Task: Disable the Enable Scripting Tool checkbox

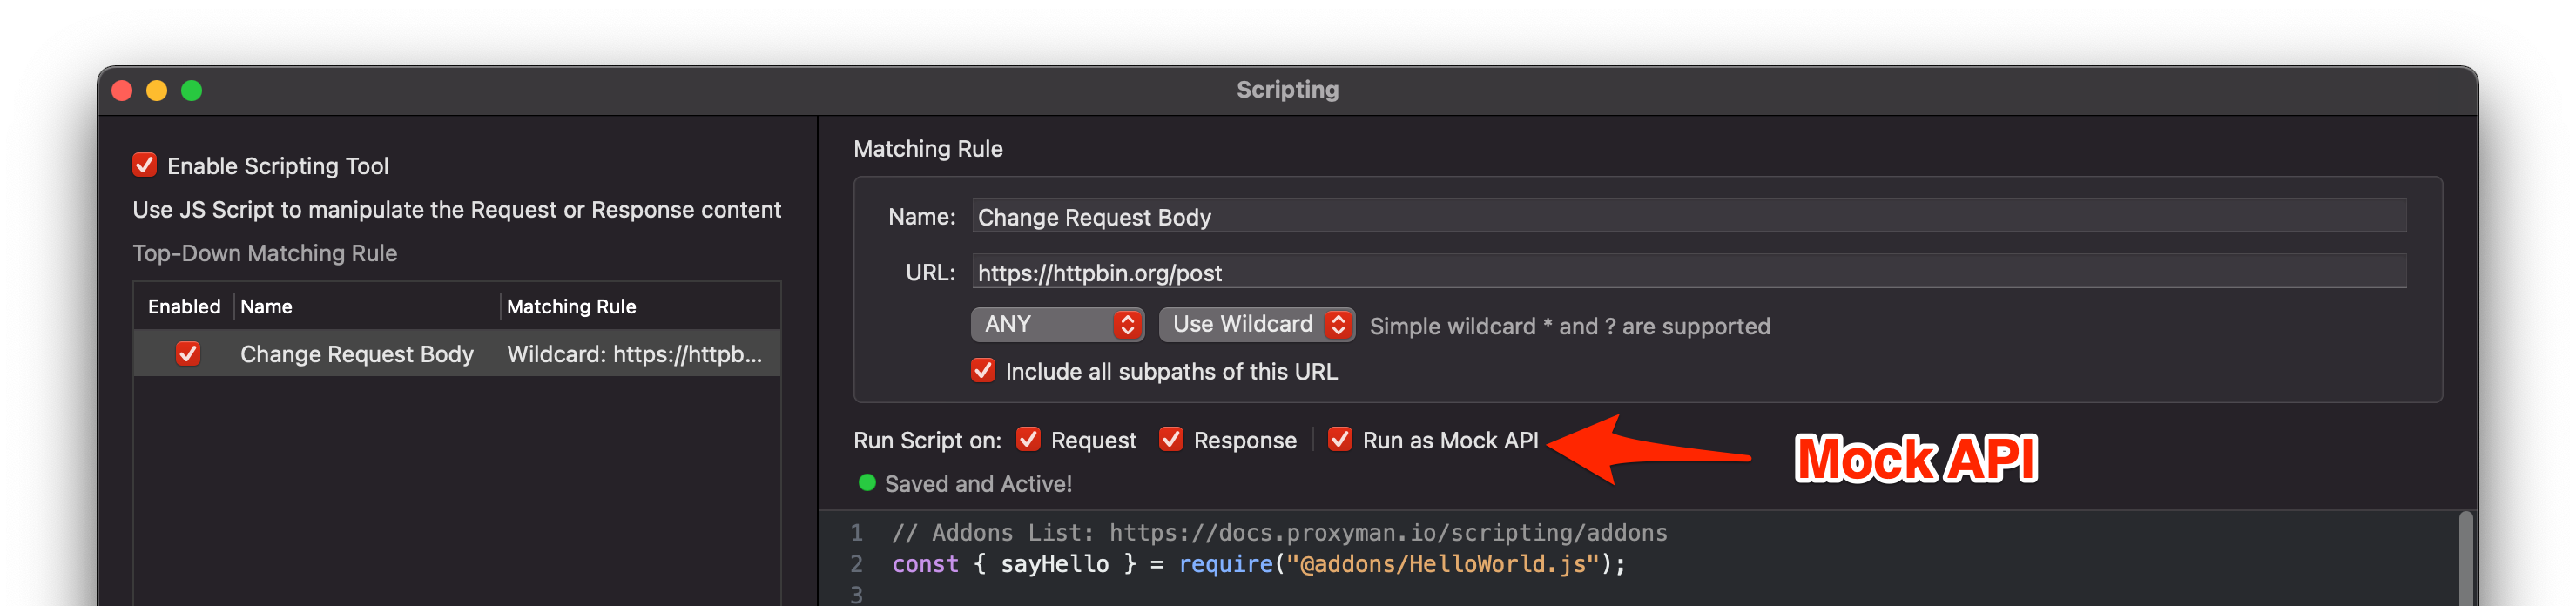Action: (144, 165)
